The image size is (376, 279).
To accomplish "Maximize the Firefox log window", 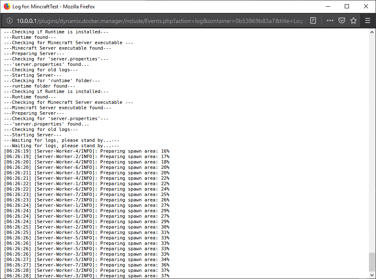I will click(x=347, y=7).
